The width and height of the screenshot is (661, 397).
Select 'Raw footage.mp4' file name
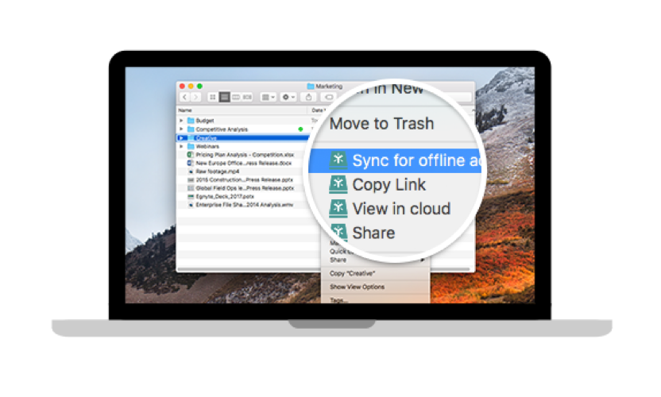[218, 172]
